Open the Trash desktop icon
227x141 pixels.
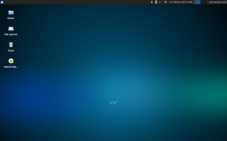[x=11, y=44]
